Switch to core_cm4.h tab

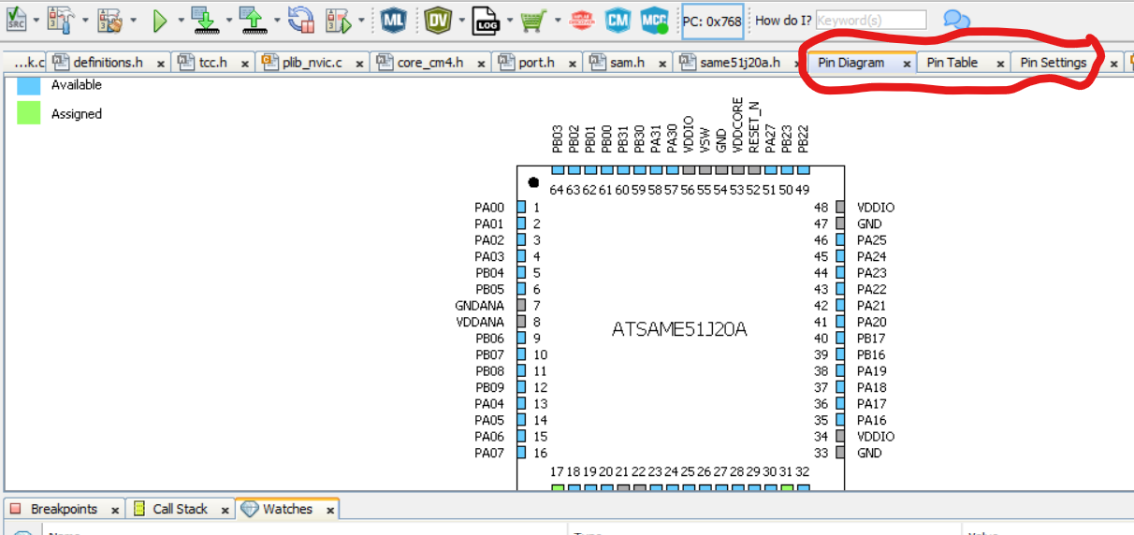430,63
